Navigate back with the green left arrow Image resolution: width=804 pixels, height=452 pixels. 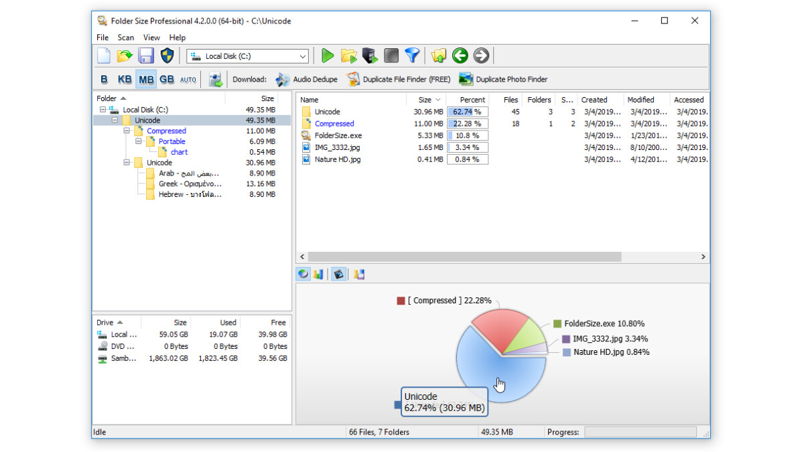click(x=460, y=56)
